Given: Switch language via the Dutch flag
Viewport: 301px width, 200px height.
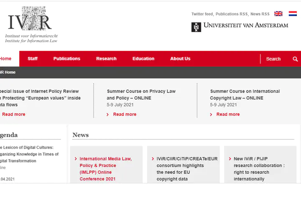Looking at the screenshot, I should pyautogui.click(x=293, y=14).
